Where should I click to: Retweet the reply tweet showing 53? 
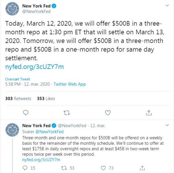[x=64, y=168]
